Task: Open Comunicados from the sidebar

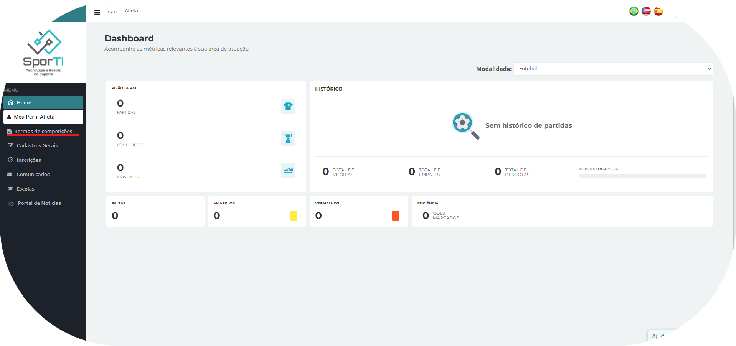Action: 33,175
